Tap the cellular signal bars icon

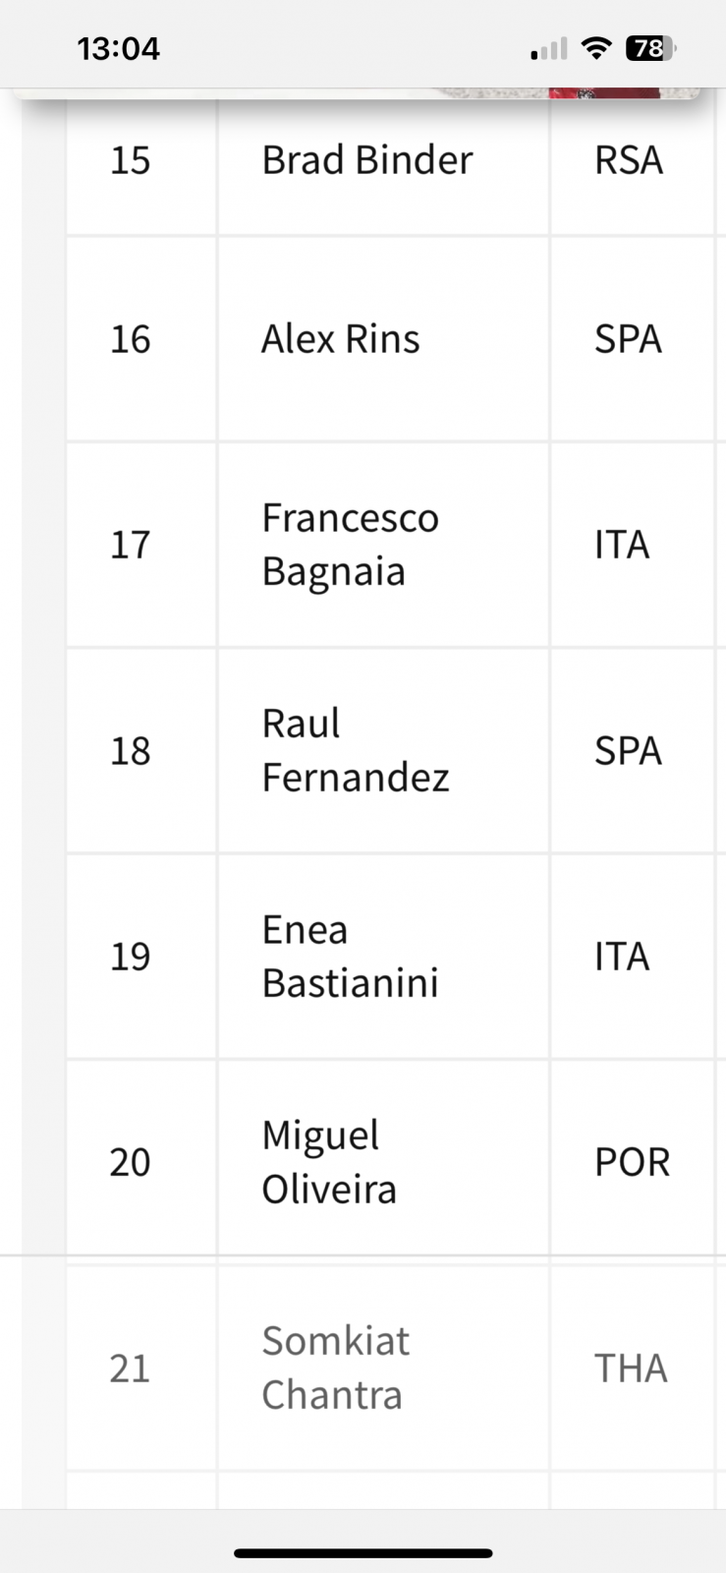point(549,49)
